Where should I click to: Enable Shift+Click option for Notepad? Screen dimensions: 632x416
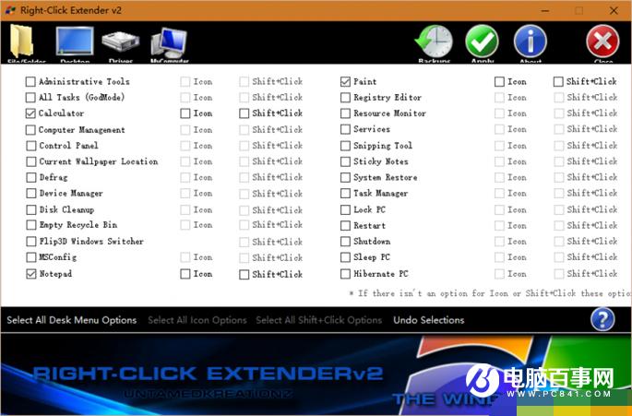(244, 275)
